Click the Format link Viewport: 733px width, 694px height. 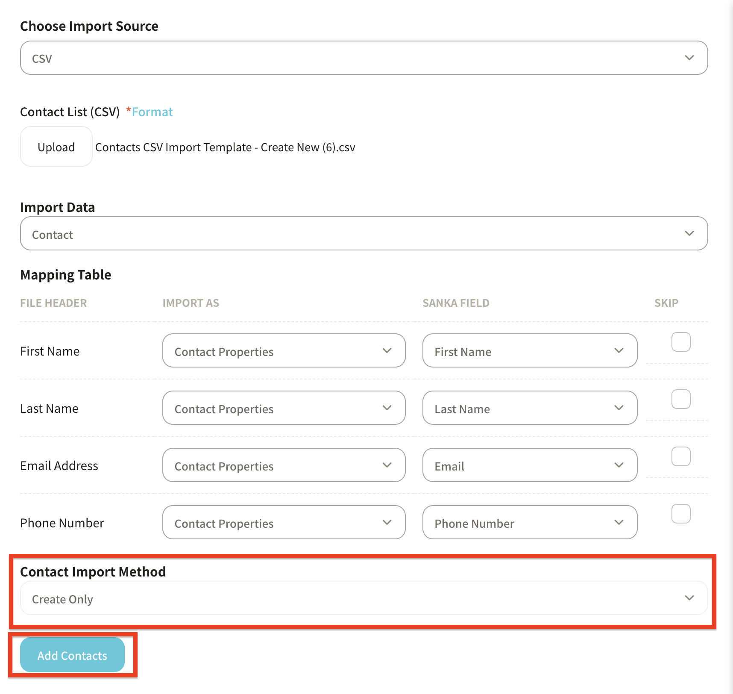click(x=152, y=112)
